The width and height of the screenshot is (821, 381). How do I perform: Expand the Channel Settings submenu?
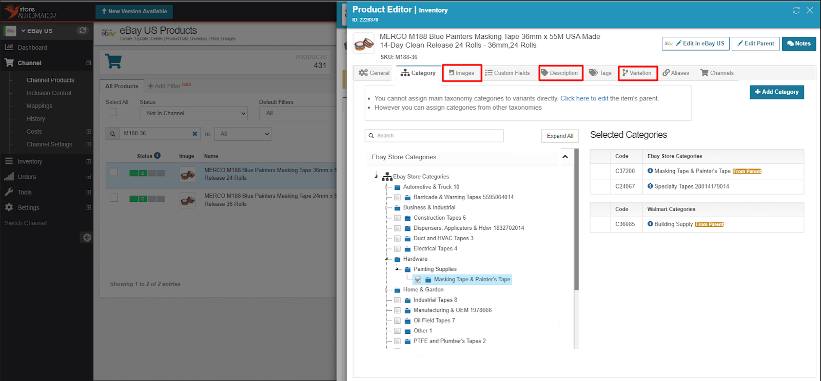pos(88,144)
